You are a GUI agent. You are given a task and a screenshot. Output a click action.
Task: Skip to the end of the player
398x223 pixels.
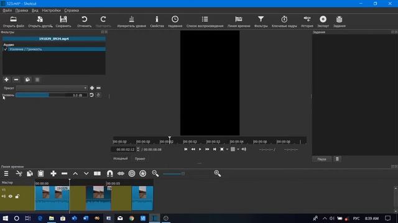point(215,149)
